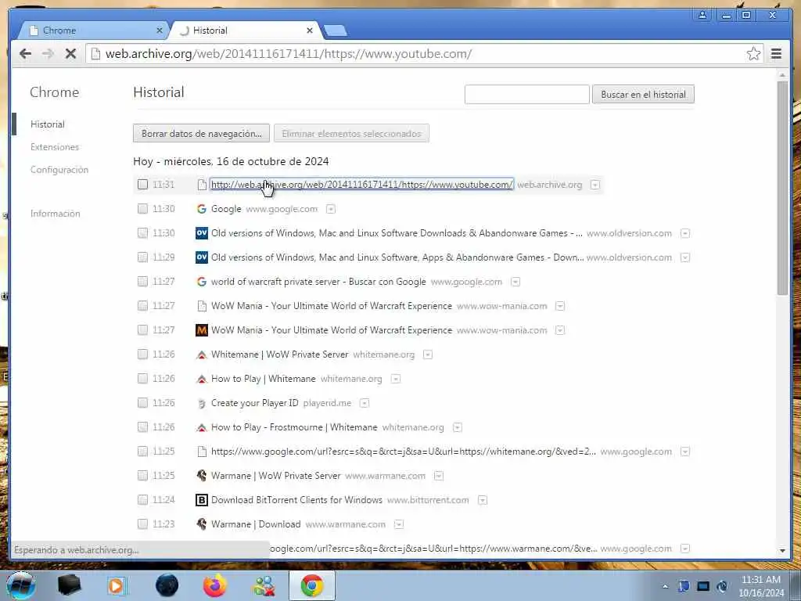Click the page vertical scrollbar thumb

782,187
